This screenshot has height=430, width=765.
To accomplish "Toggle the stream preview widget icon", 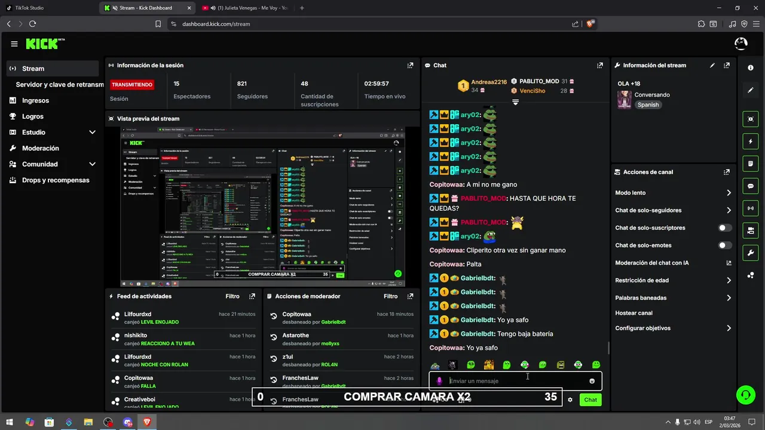I will click(751, 119).
